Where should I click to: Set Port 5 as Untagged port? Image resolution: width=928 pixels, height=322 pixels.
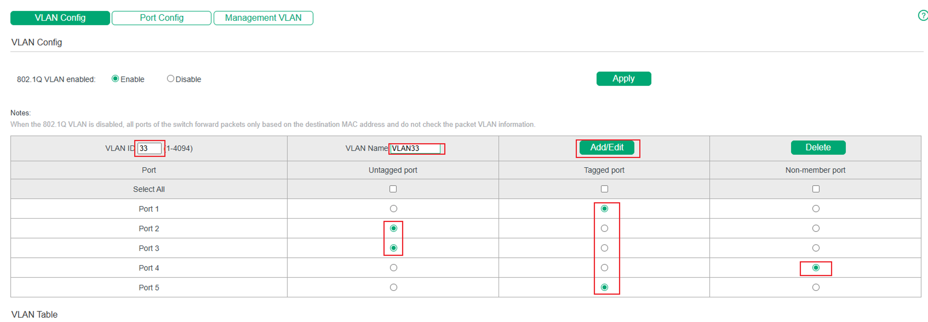394,287
